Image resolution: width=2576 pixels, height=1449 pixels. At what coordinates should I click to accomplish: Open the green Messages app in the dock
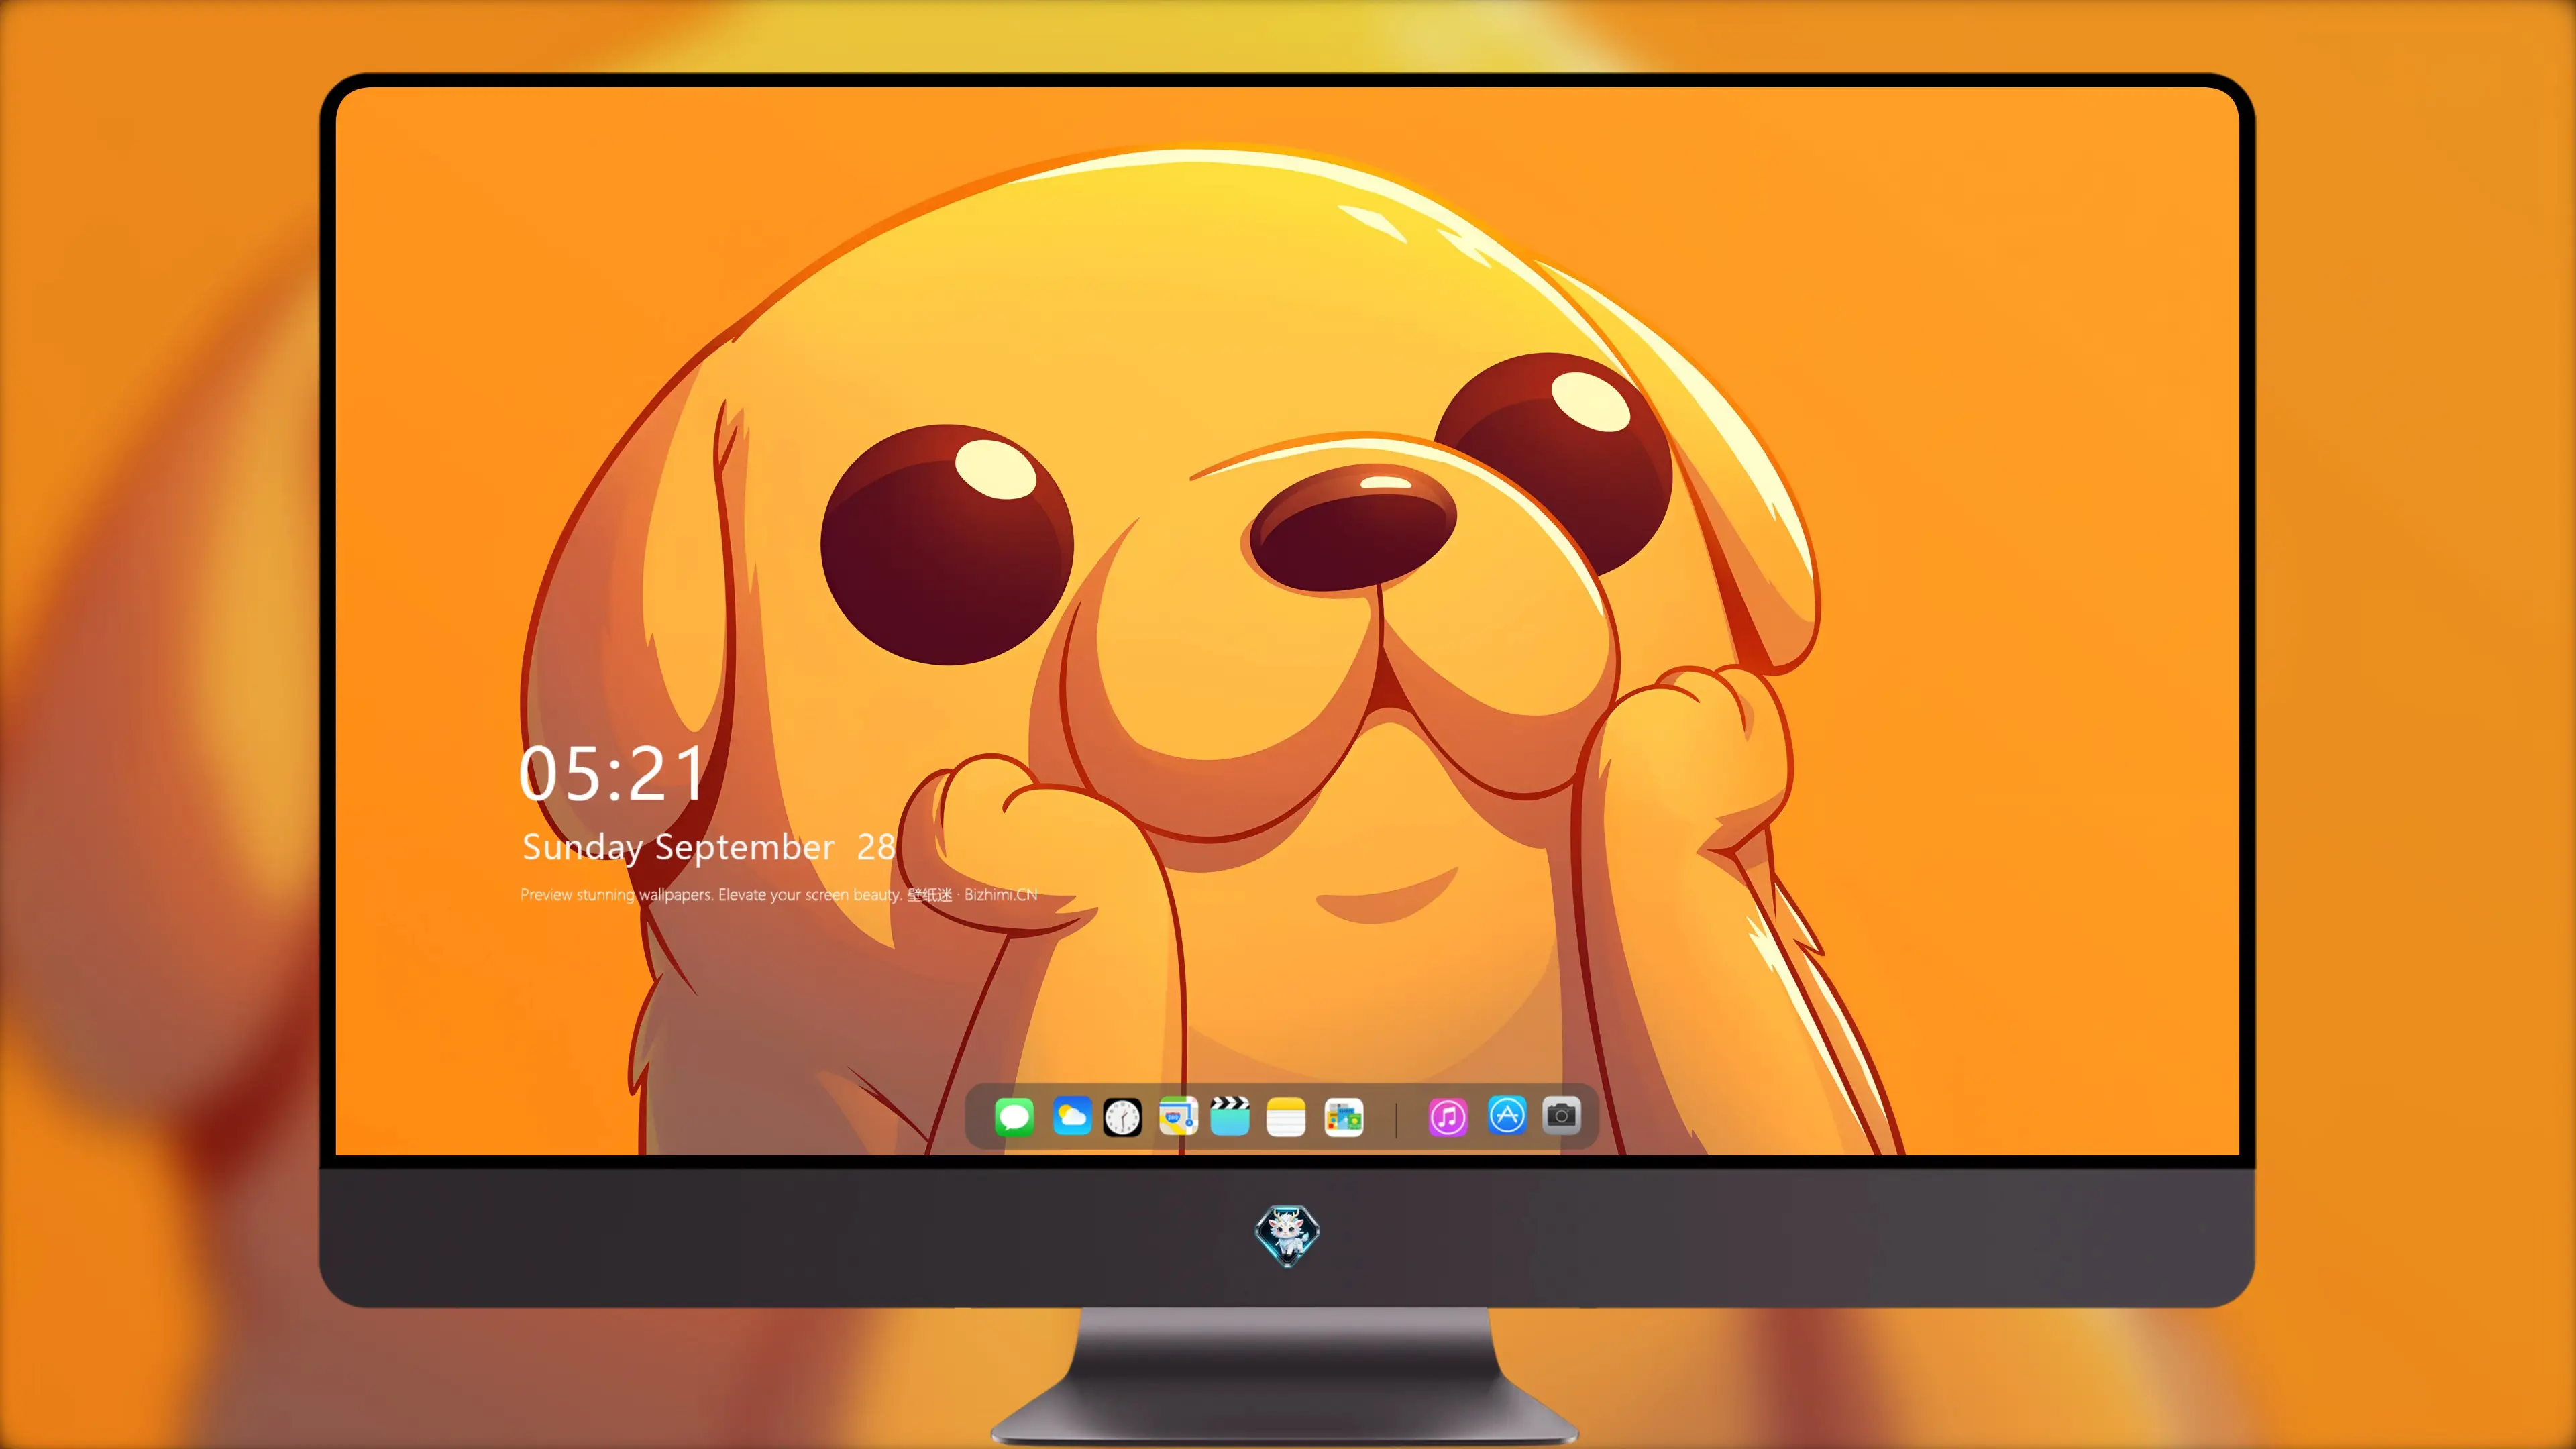[x=1014, y=1117]
